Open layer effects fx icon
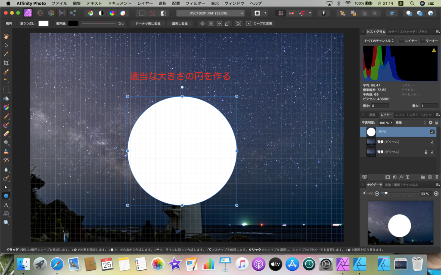This screenshot has height=275, width=441. [401, 177]
